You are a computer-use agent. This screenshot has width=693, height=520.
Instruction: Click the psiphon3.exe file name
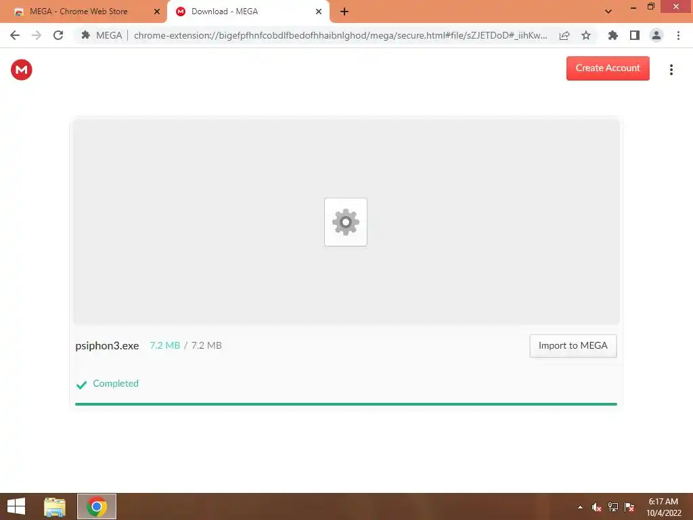pyautogui.click(x=107, y=346)
